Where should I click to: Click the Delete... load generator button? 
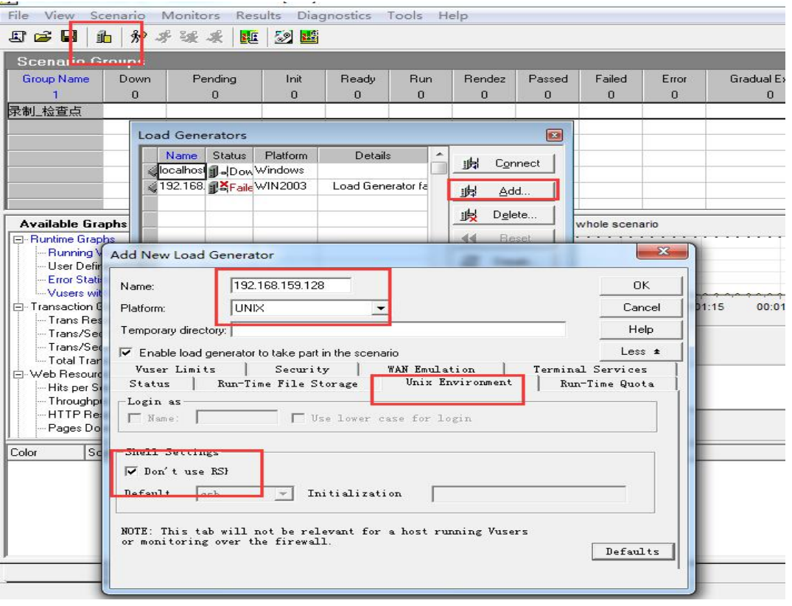pos(503,215)
